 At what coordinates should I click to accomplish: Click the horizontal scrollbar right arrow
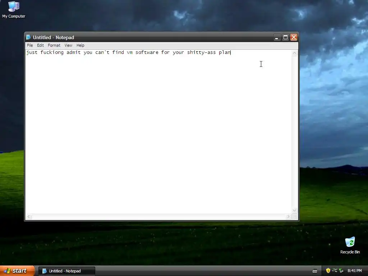click(x=289, y=217)
